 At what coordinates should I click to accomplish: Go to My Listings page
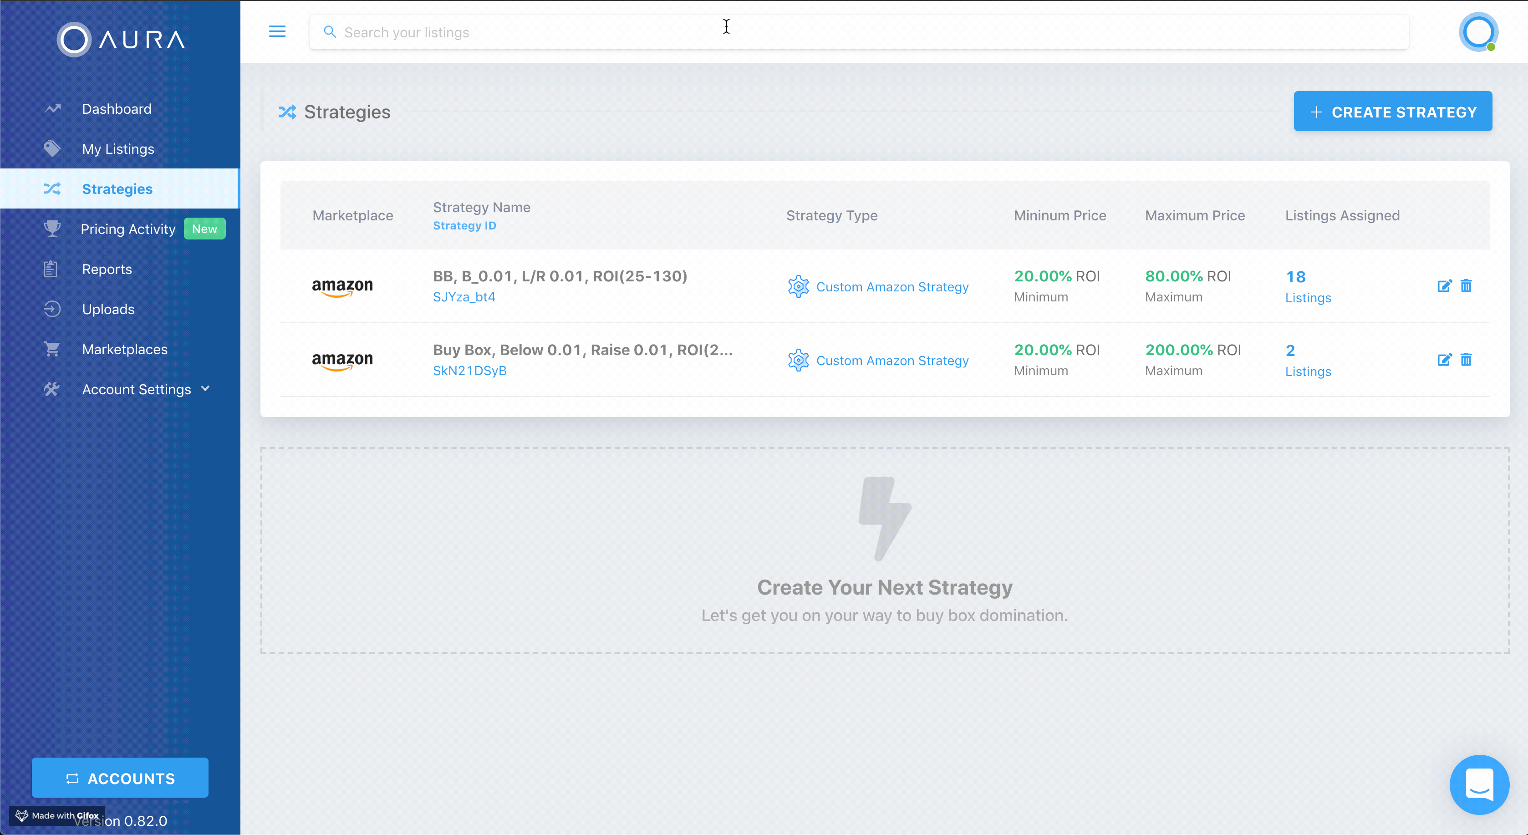[117, 149]
